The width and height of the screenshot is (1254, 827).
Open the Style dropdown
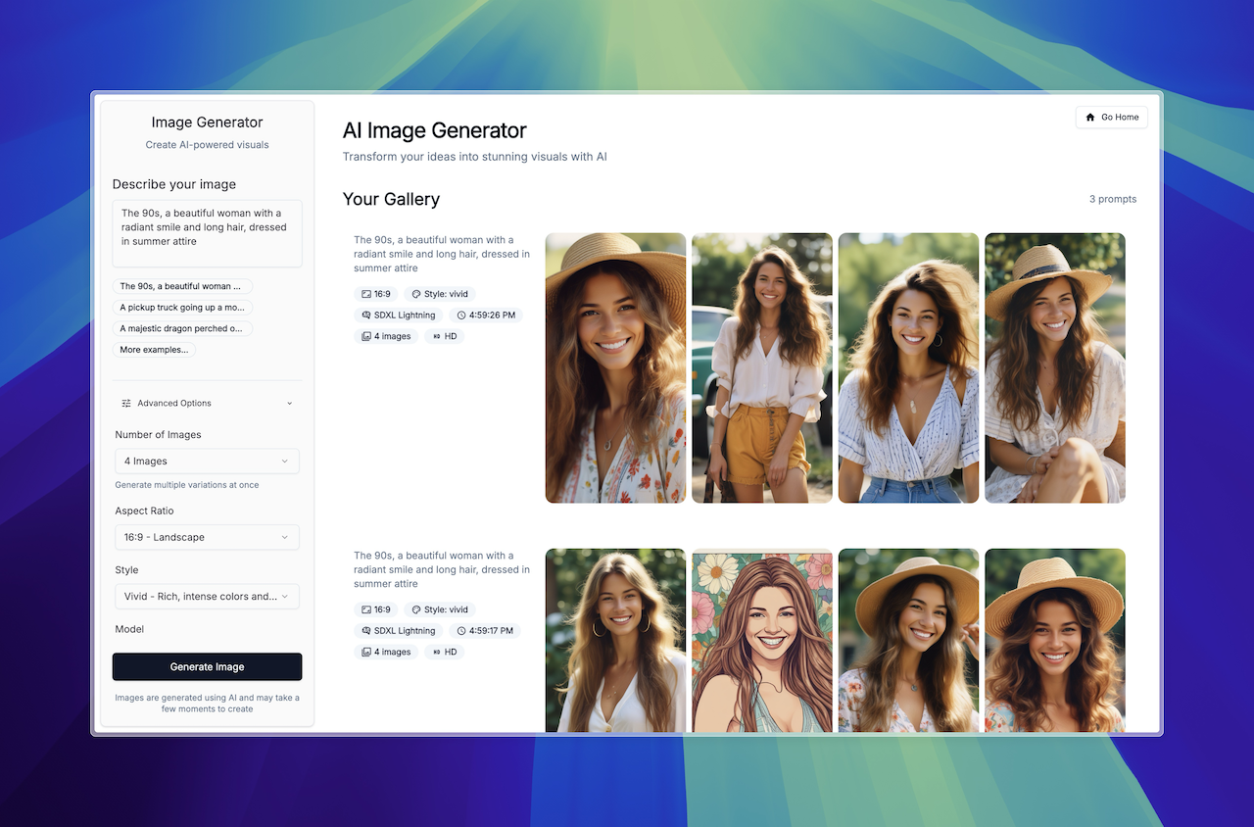207,597
